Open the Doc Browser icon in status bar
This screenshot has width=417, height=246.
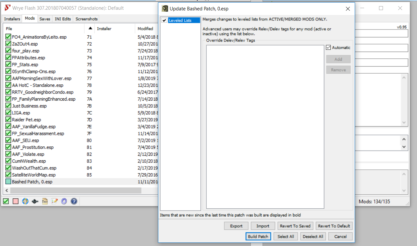click(45, 202)
